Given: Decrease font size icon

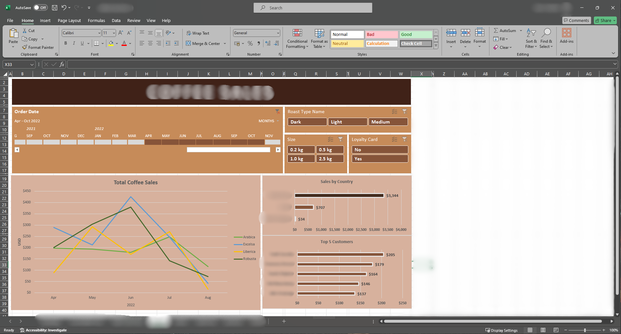Looking at the screenshot, I should click(x=129, y=33).
